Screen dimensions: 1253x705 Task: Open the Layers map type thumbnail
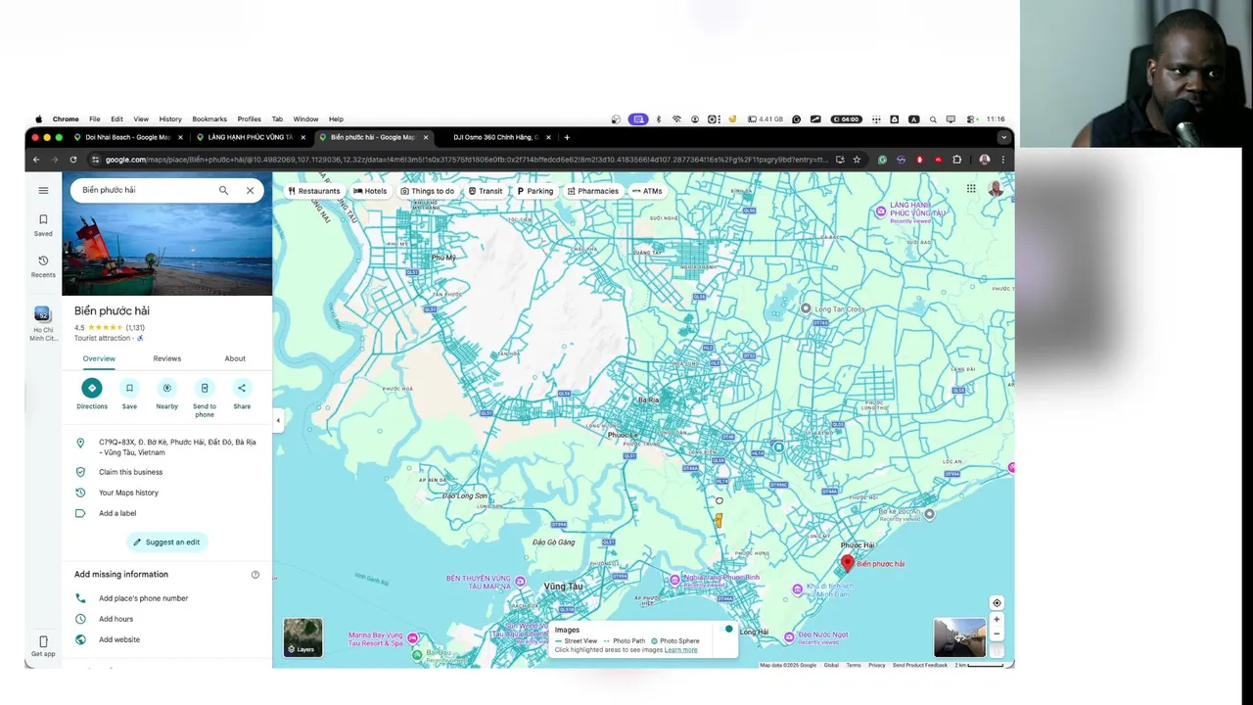click(x=302, y=638)
